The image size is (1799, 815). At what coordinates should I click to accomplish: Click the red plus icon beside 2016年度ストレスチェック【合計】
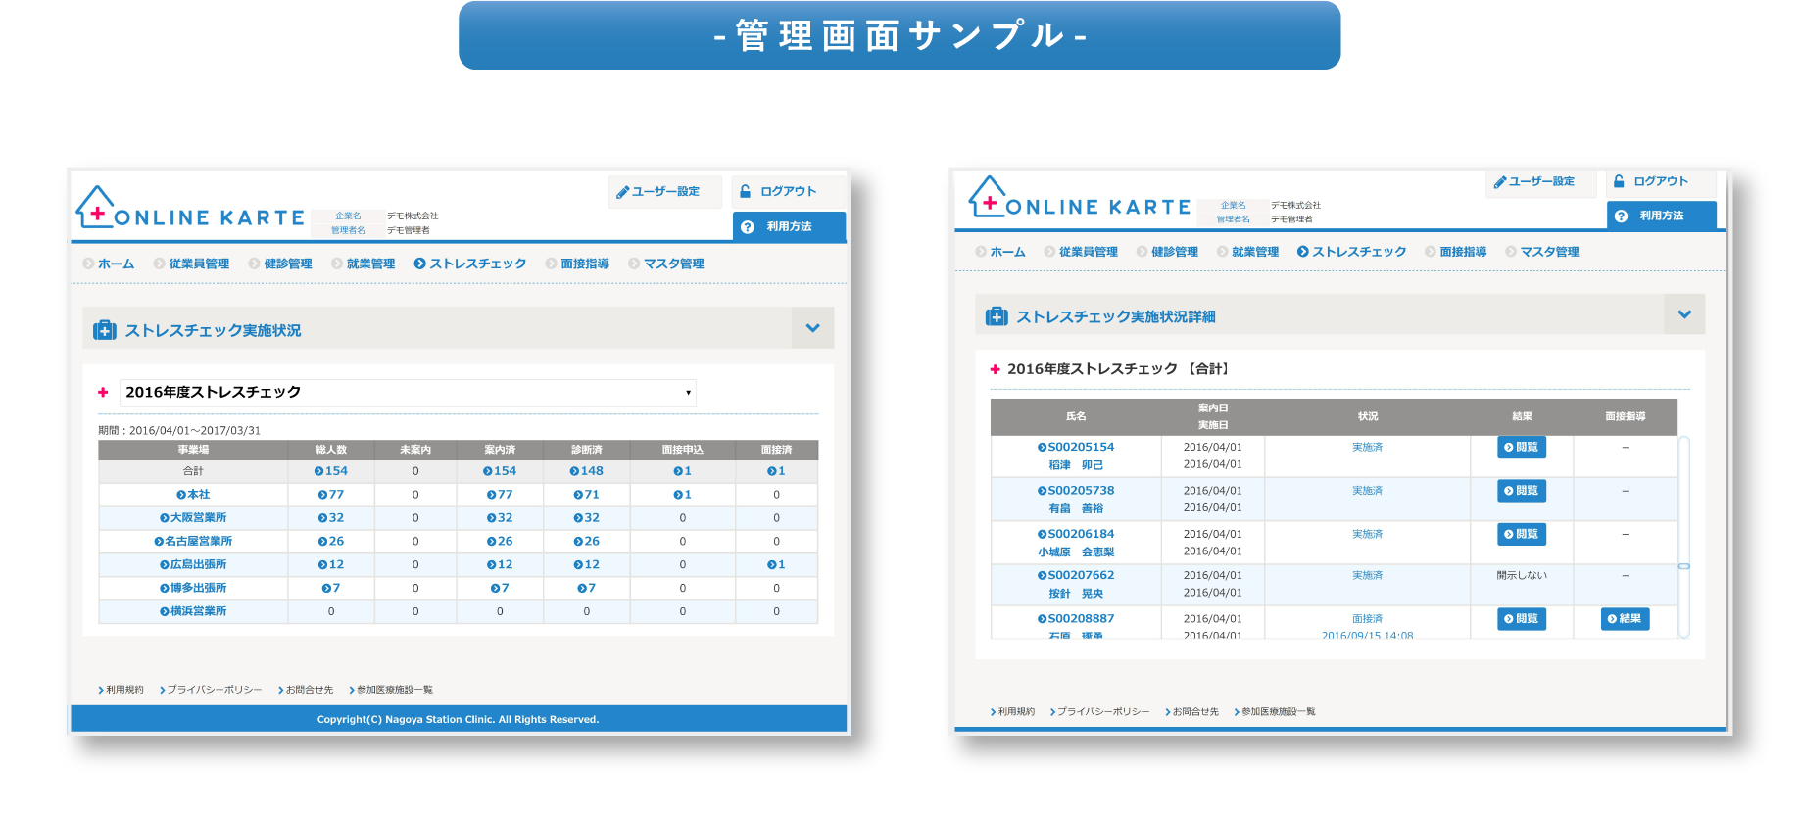pos(995,369)
